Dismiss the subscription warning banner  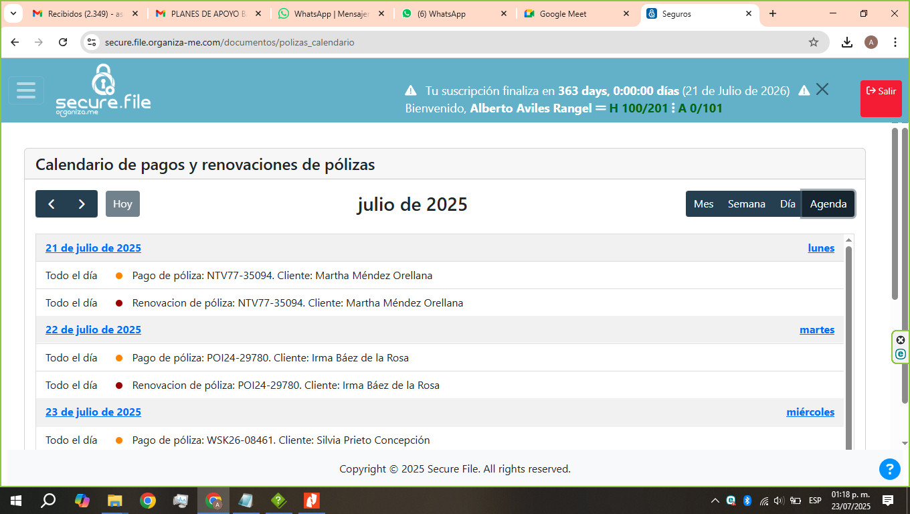click(x=822, y=90)
